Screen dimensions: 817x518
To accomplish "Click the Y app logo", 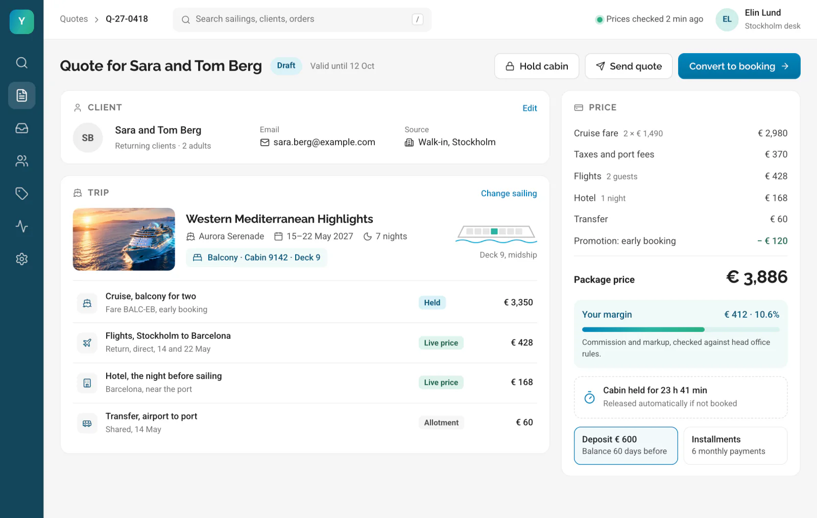I will 21,21.
